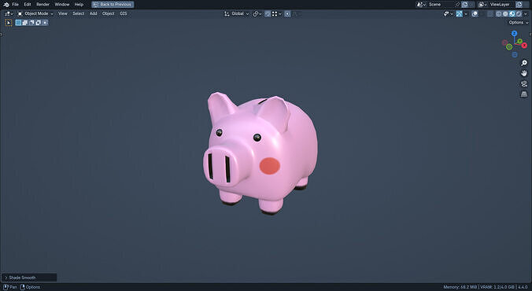Switch to Material Preview shading
The width and height of the screenshot is (532, 291).
[512, 14]
